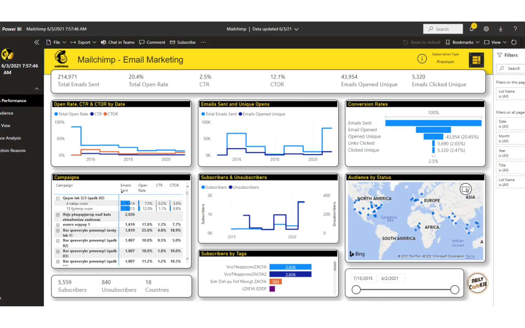The width and height of the screenshot is (525, 328).
Task: Open the Month filter card
Action: point(511,138)
